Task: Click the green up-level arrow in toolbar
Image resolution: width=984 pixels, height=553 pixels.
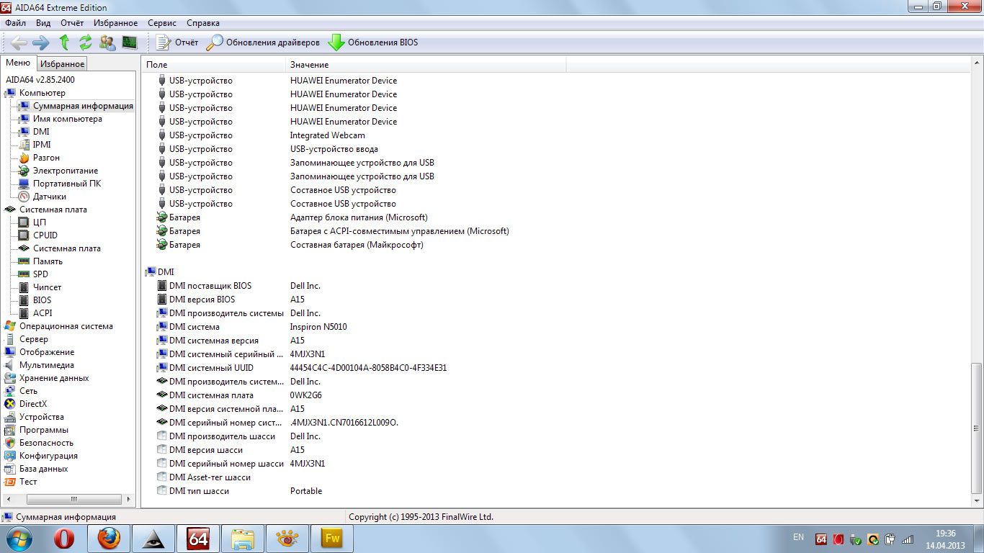Action: 64,42
